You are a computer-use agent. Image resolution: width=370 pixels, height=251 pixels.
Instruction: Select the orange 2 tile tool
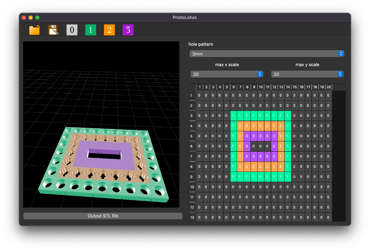(x=109, y=30)
